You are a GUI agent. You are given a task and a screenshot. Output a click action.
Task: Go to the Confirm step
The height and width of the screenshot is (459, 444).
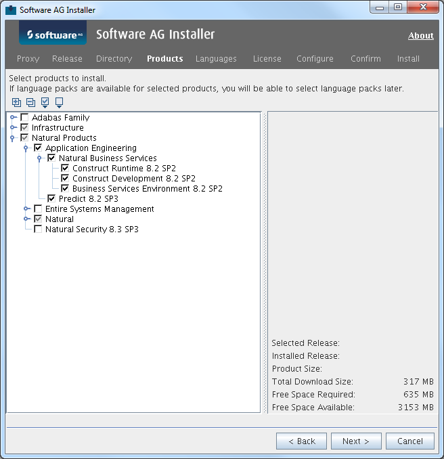point(365,59)
